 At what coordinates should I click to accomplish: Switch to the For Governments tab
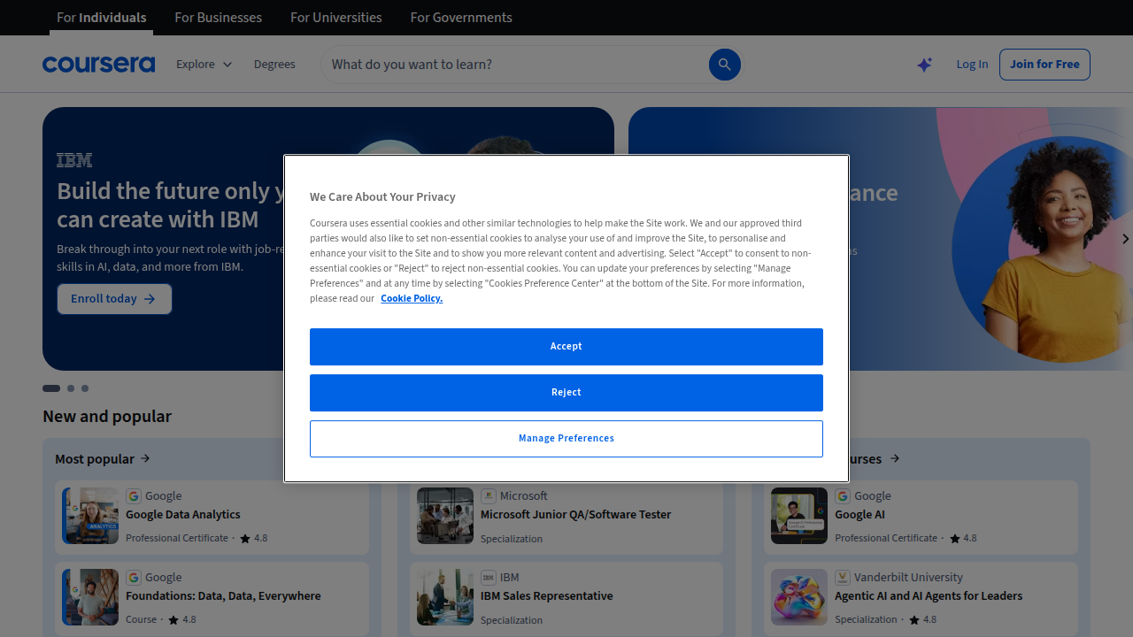[461, 18]
